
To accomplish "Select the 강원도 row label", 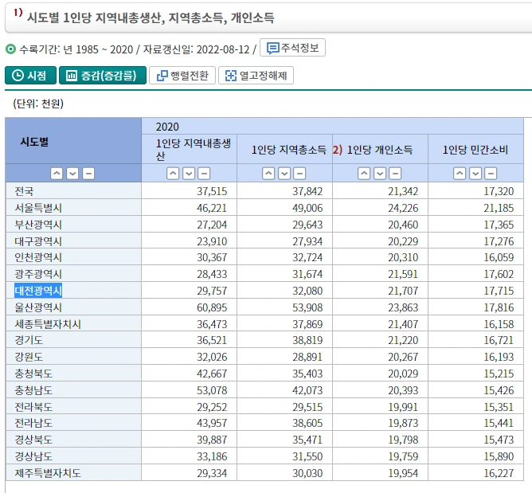I will coord(29,357).
